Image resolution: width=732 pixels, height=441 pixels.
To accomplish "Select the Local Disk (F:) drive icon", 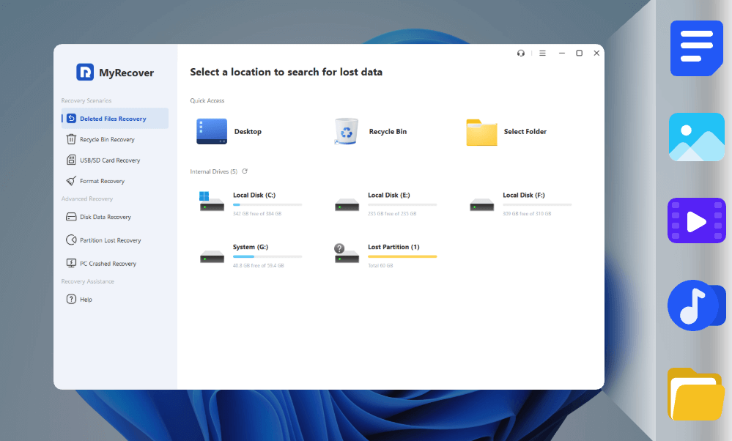I will coord(482,205).
